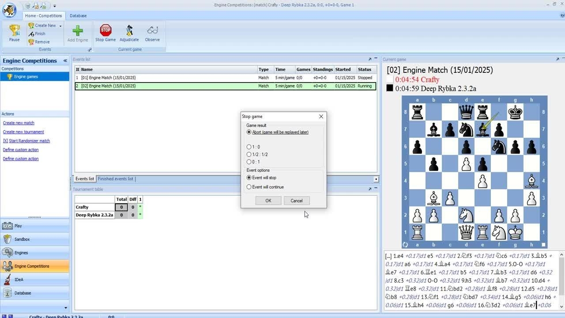This screenshot has height=318, width=565.
Task: Click the Stop Game icon
Action: click(105, 30)
